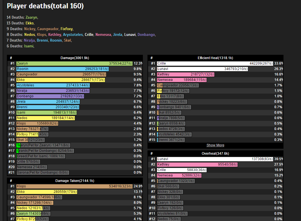Viewport: 301px width, 221px height.
Task: Click the Greed(Pet for Isami) damage row
Action: click(x=41, y=156)
